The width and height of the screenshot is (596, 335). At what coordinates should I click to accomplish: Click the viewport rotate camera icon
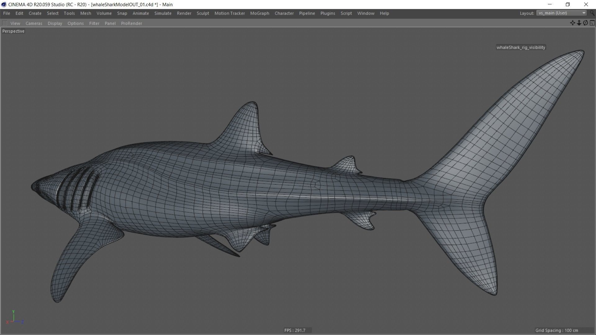coord(585,23)
